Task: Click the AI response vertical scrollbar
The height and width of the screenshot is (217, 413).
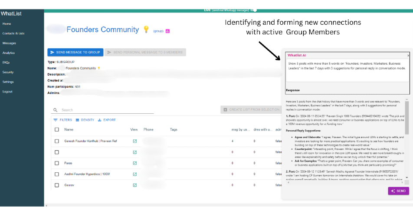Action: [x=407, y=118]
